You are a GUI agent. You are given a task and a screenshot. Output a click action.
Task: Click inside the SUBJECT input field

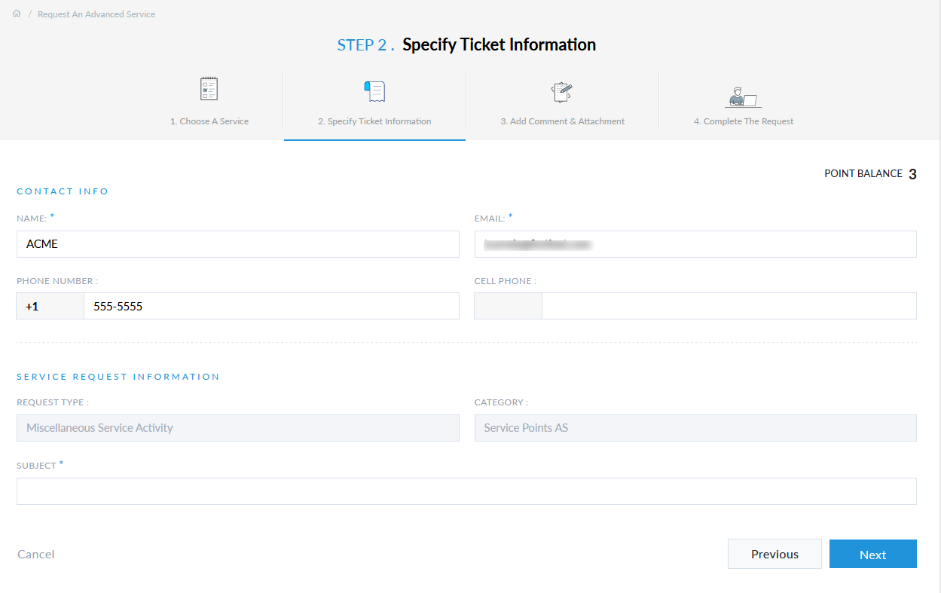(466, 491)
